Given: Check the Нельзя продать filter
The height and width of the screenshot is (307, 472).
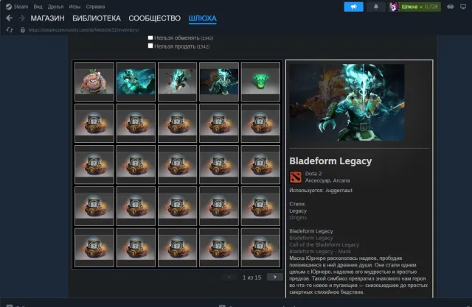Looking at the screenshot, I should (150, 46).
